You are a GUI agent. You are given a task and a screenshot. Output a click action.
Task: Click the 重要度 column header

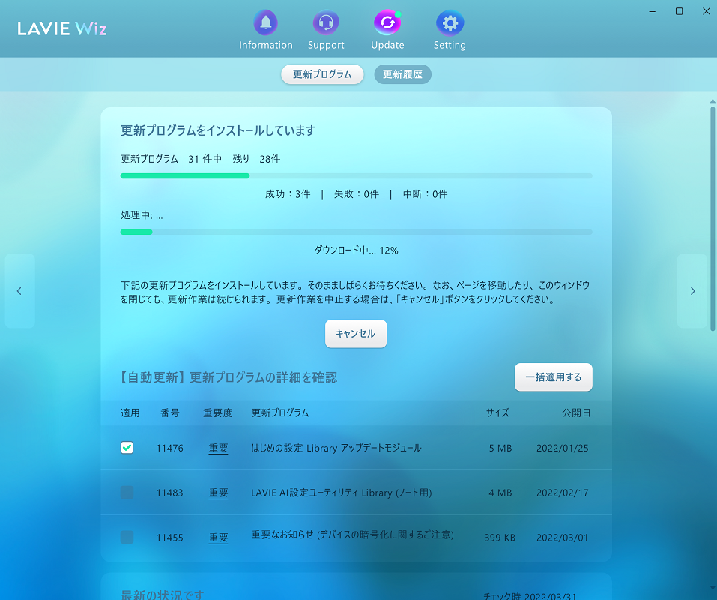pyautogui.click(x=218, y=412)
